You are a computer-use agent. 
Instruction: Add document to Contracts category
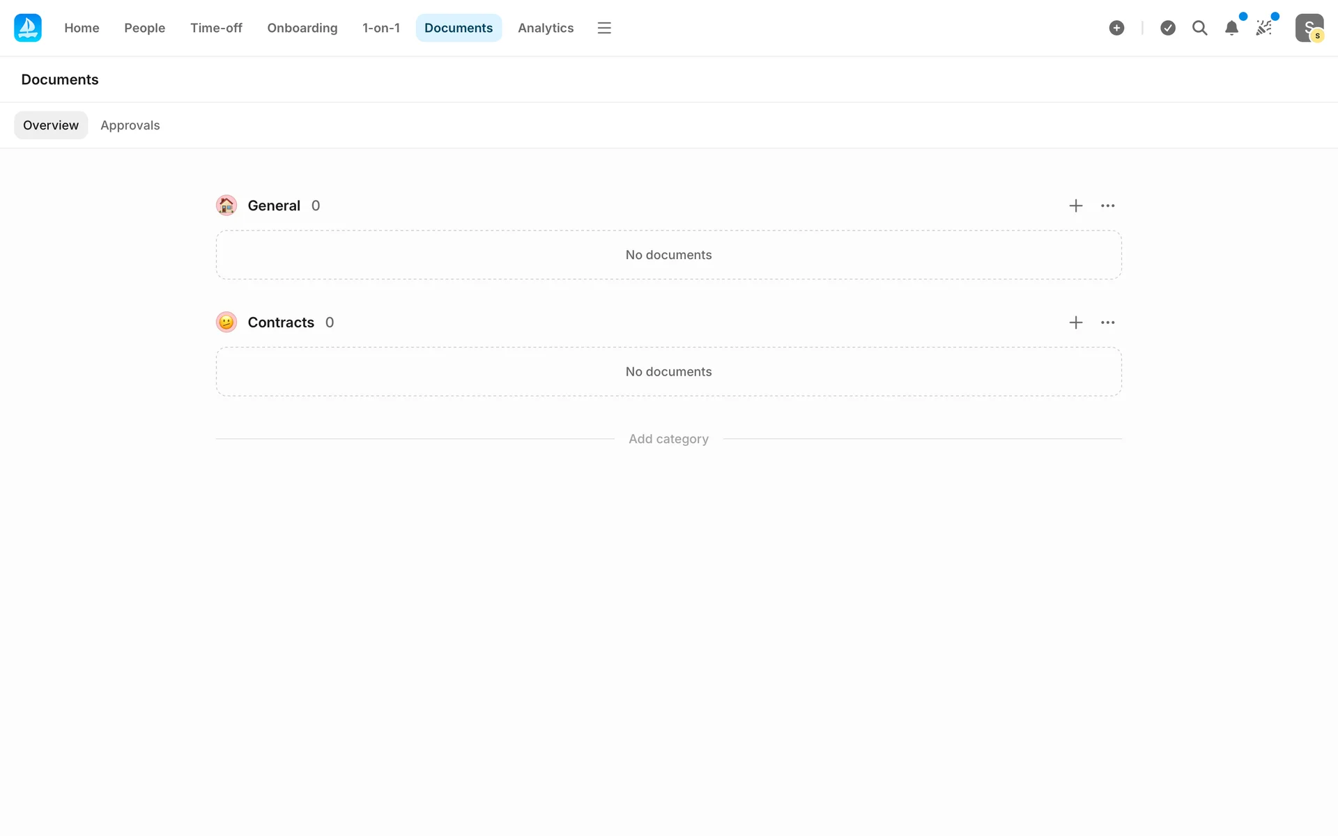pyautogui.click(x=1076, y=323)
